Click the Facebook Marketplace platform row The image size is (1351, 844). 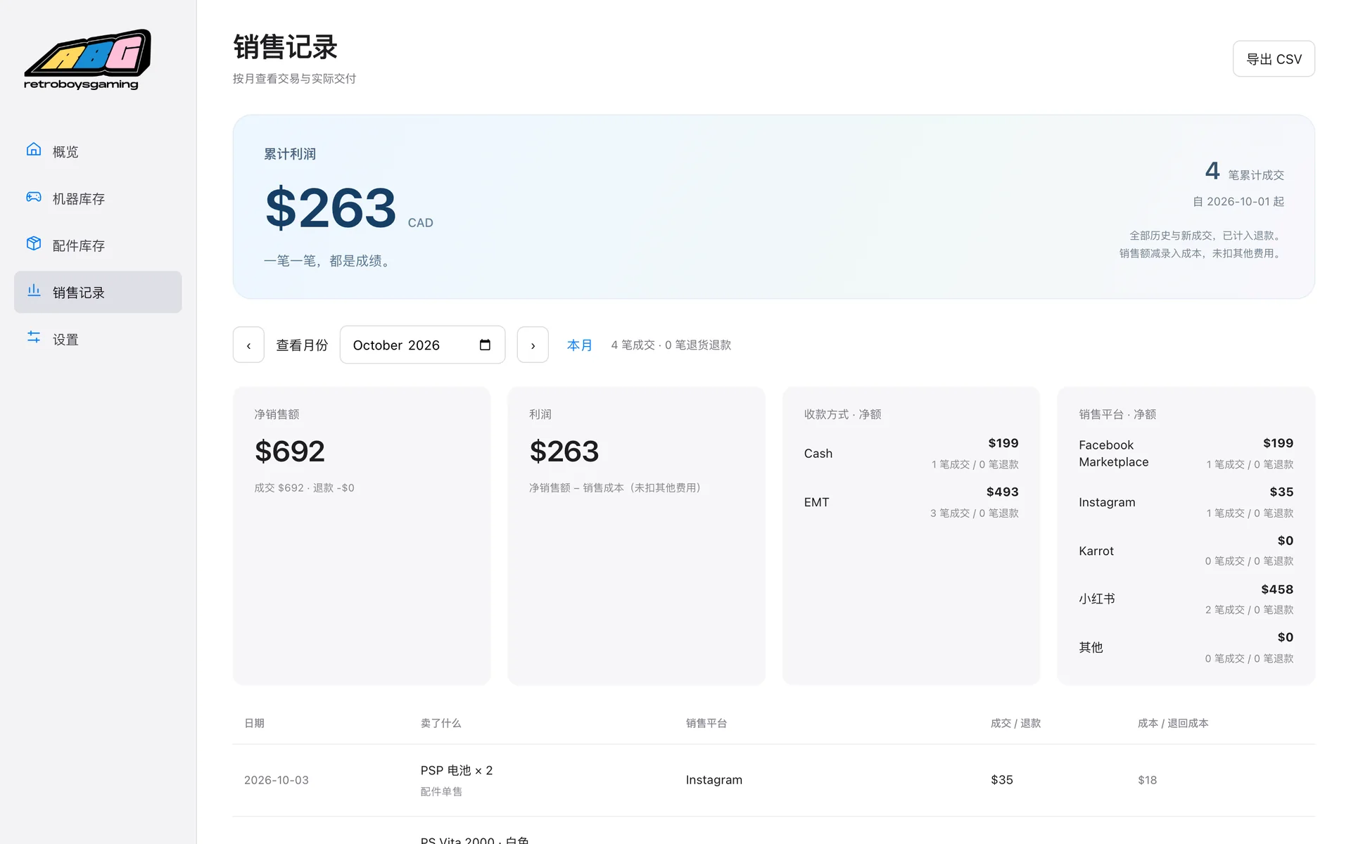pos(1186,454)
